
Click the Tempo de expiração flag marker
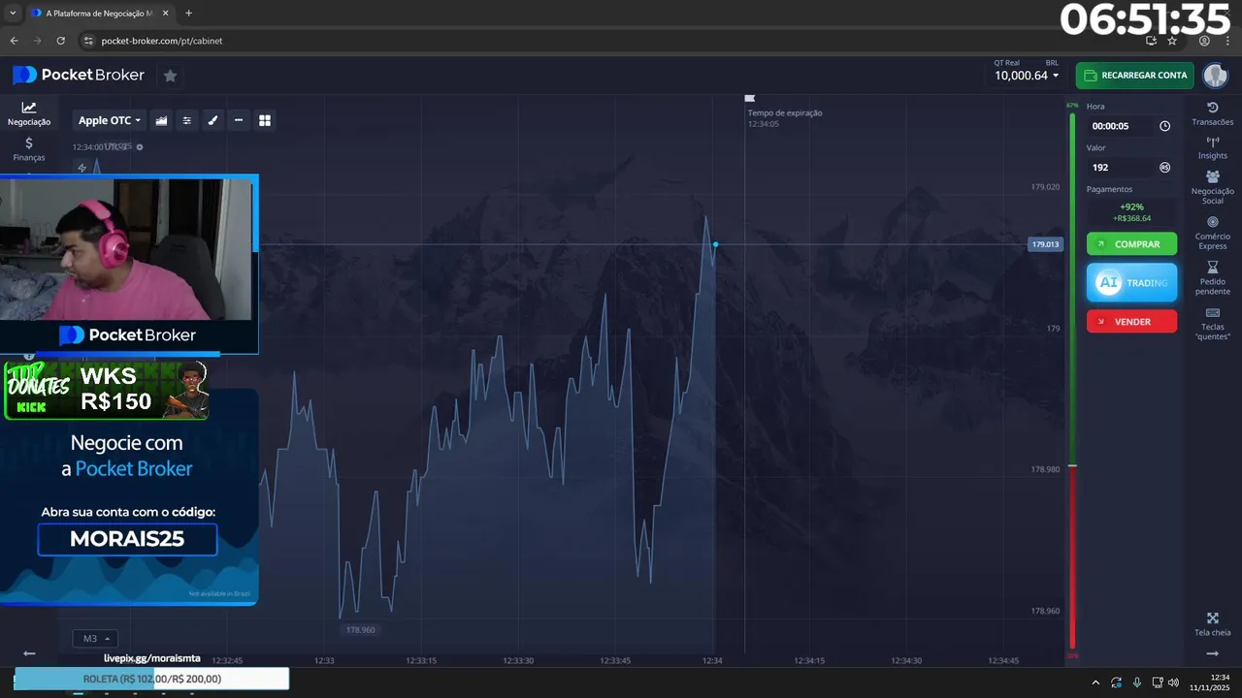[749, 98]
